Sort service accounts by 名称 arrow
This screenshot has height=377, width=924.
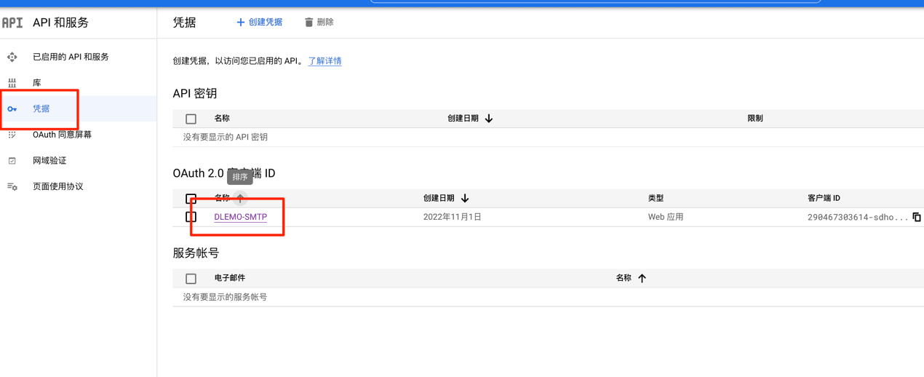(642, 278)
